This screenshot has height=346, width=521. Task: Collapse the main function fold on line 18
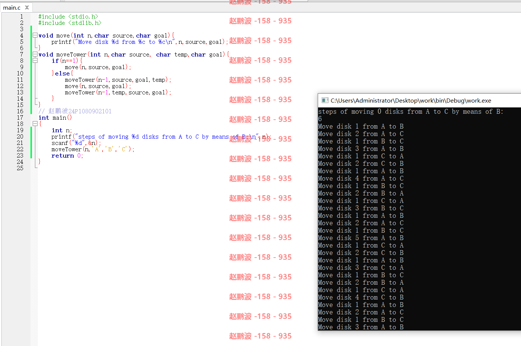[x=35, y=124]
